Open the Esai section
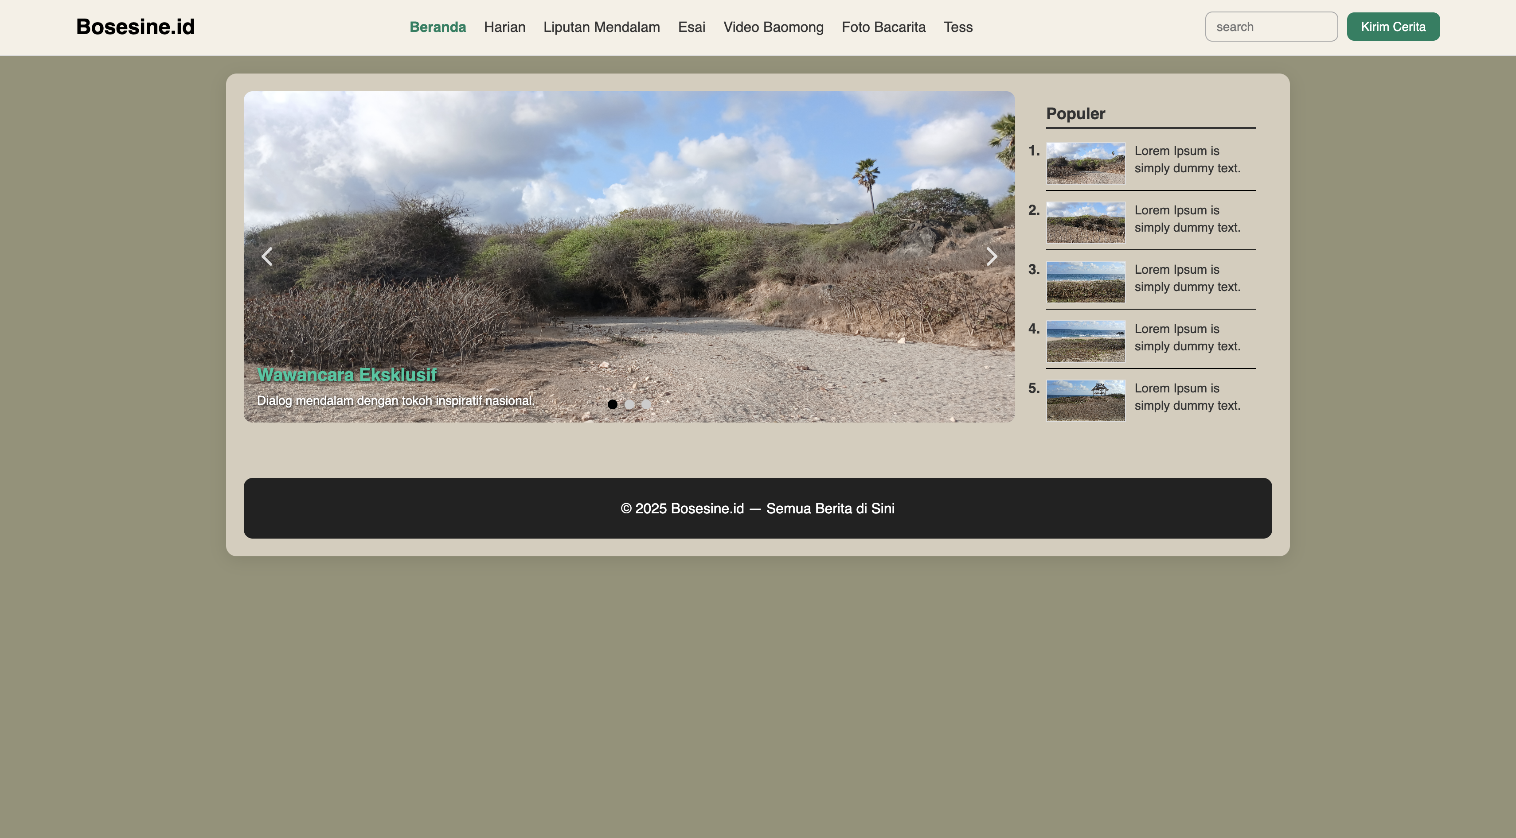The image size is (1516, 838). pyautogui.click(x=692, y=27)
